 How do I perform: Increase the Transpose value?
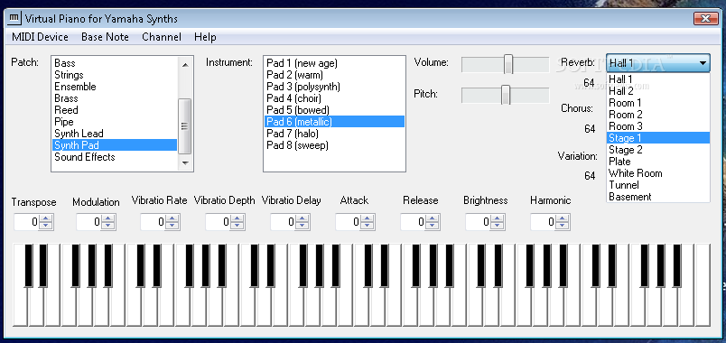pos(45,218)
